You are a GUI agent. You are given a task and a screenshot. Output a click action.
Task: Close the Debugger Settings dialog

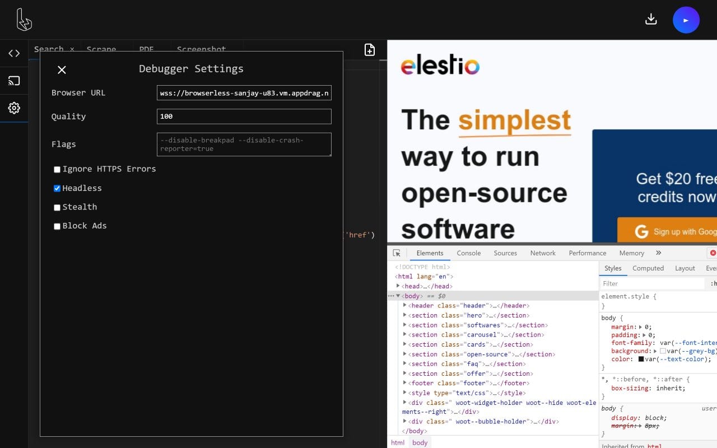pos(62,69)
